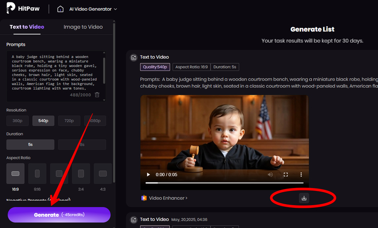Enter fullscreen for the video
The width and height of the screenshot is (378, 228).
click(286, 174)
